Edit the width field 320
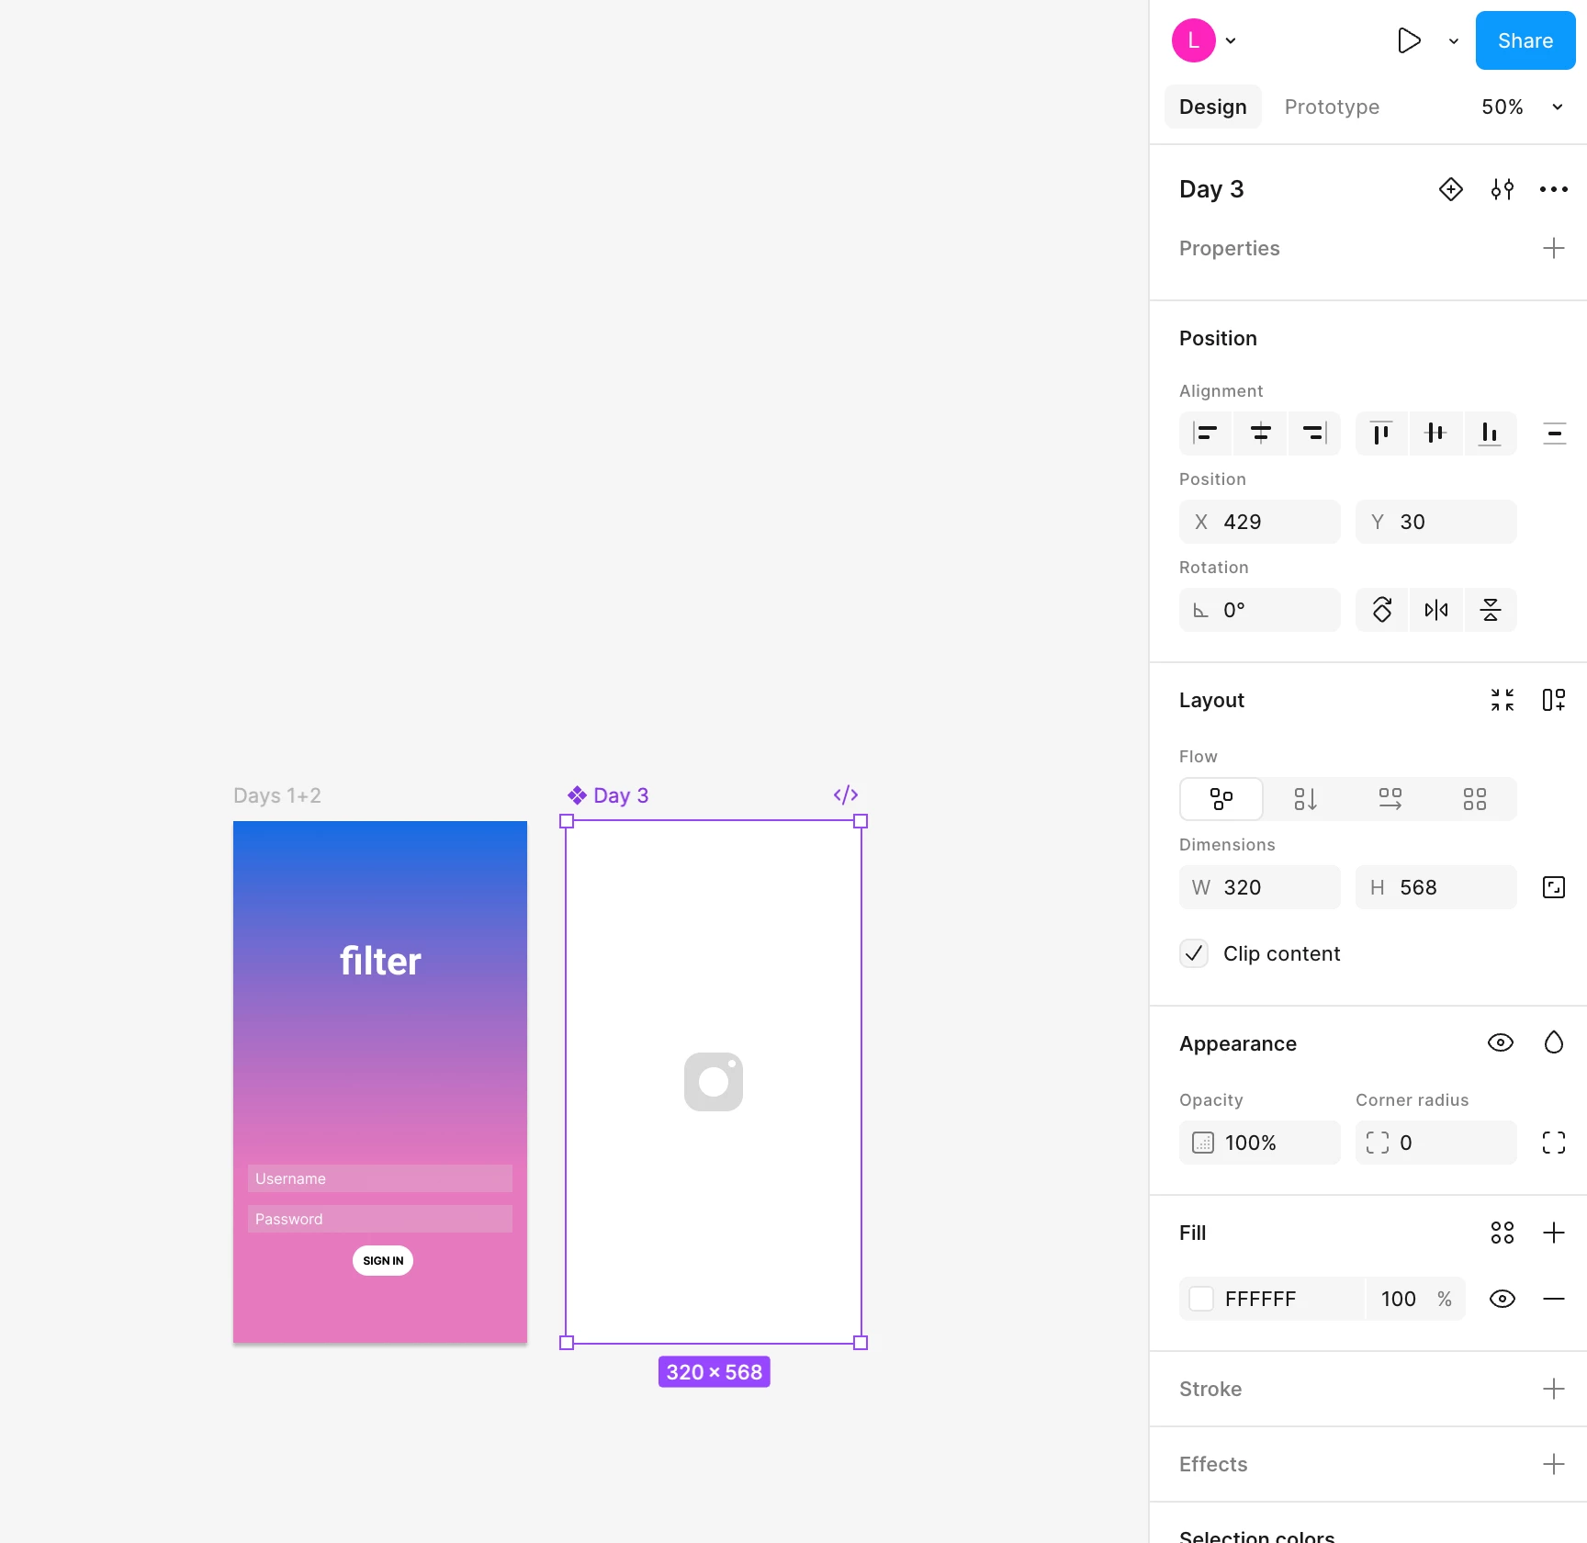This screenshot has height=1543, width=1587. point(1260,887)
